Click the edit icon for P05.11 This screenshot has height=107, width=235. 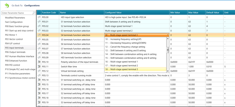point(39,67)
